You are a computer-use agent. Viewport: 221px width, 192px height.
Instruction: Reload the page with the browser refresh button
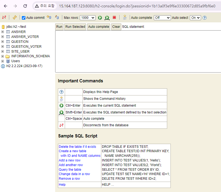pos(25,6)
